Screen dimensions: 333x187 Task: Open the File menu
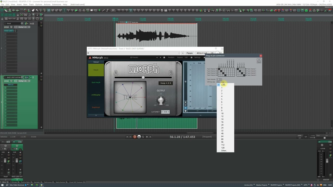2,4
